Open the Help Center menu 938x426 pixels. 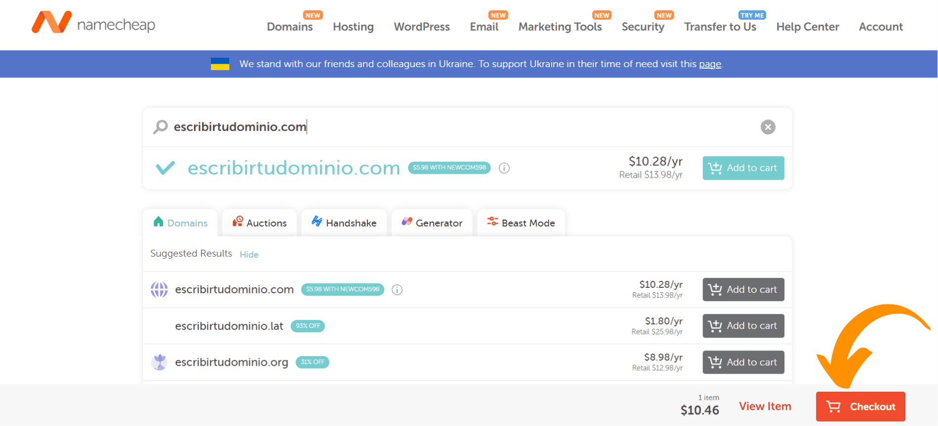tap(808, 27)
